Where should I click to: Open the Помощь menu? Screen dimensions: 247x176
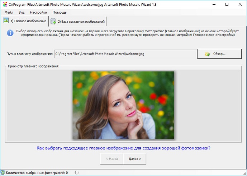pos(60,12)
